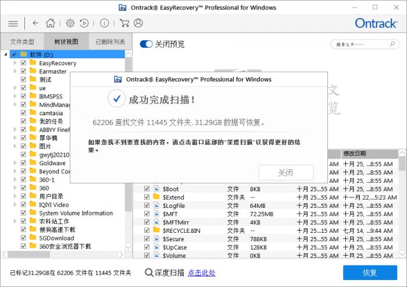The height and width of the screenshot is (287, 407).
Task: Expand the Earmaster tree node
Action: click(15, 71)
